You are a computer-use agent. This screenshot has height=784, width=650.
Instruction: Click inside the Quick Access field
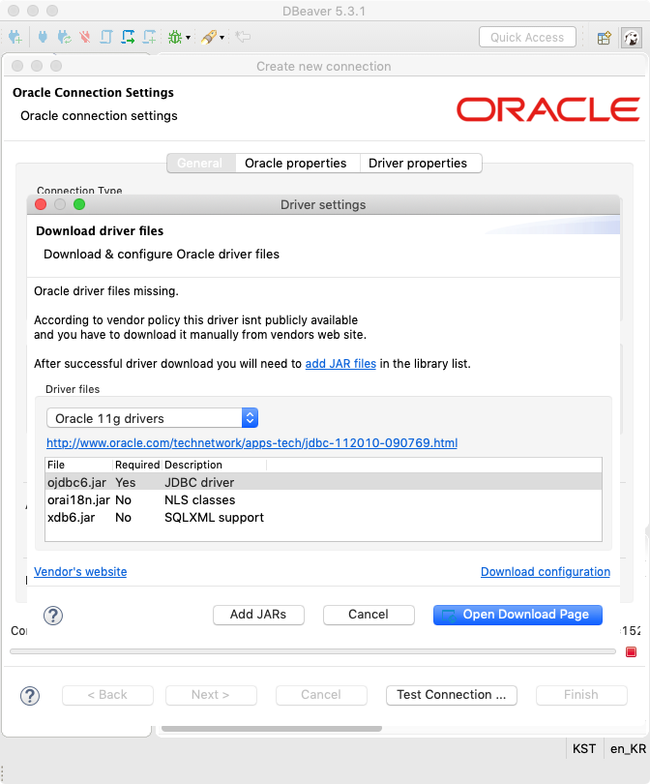pyautogui.click(x=527, y=37)
